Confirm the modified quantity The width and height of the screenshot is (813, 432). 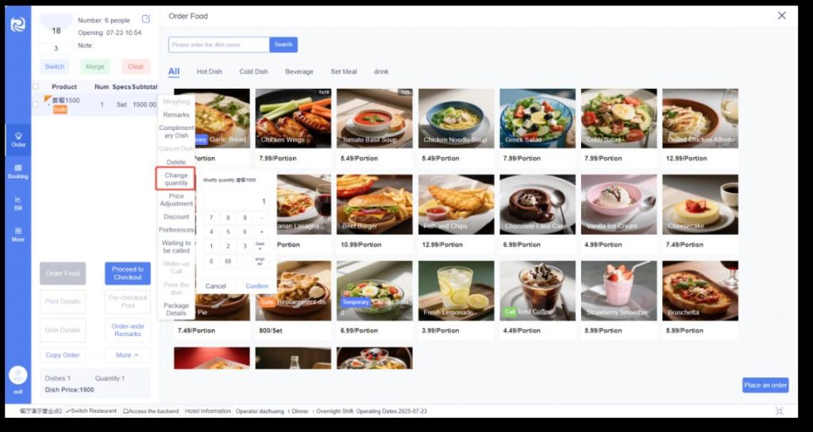[257, 285]
